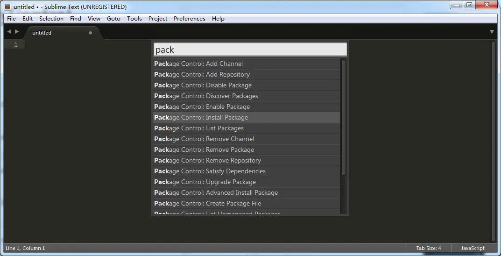
Task: Choose Package Control: List Packages
Action: point(247,128)
